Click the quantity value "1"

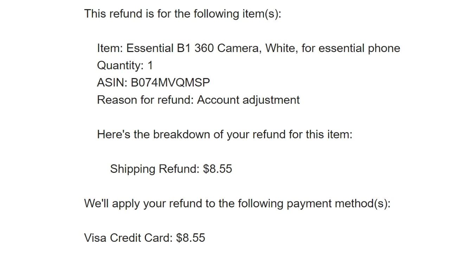coord(150,65)
